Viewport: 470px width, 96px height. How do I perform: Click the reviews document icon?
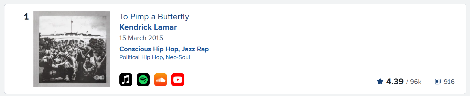click(438, 82)
